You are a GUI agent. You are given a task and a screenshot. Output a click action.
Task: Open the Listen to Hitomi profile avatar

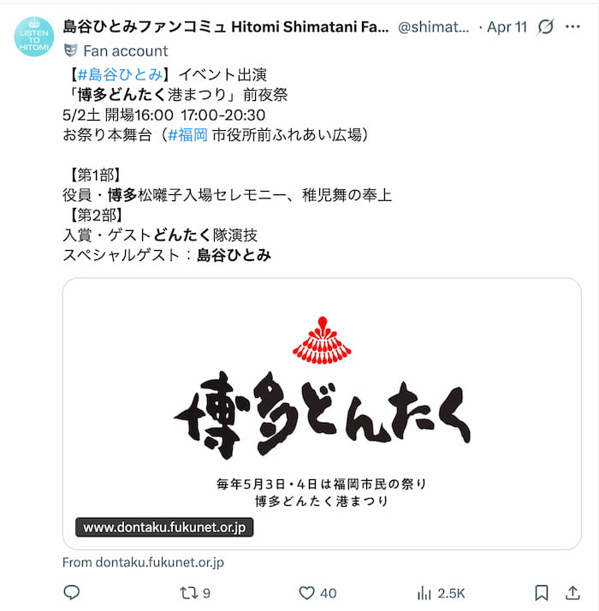pos(34,37)
